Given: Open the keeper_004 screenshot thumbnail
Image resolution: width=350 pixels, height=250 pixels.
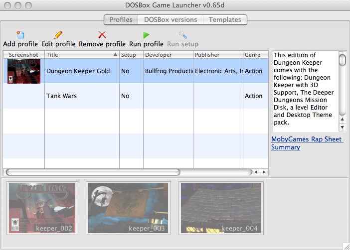Looking at the screenshot, I should (x=221, y=208).
